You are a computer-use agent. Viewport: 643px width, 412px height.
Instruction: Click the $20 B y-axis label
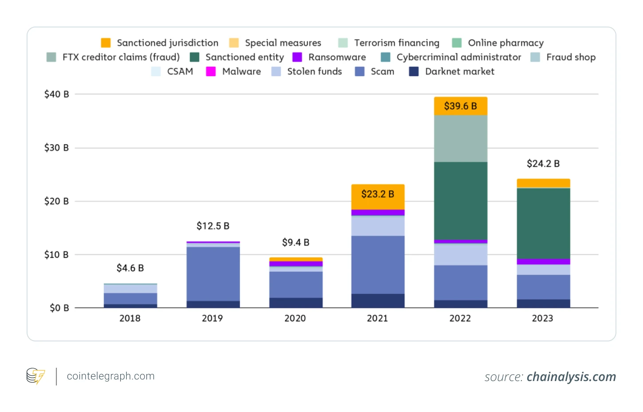[x=56, y=201]
